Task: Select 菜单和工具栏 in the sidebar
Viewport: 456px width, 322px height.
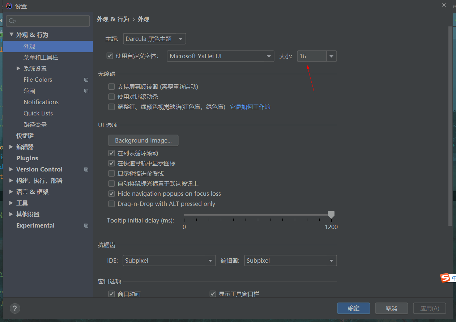Action: pos(41,57)
